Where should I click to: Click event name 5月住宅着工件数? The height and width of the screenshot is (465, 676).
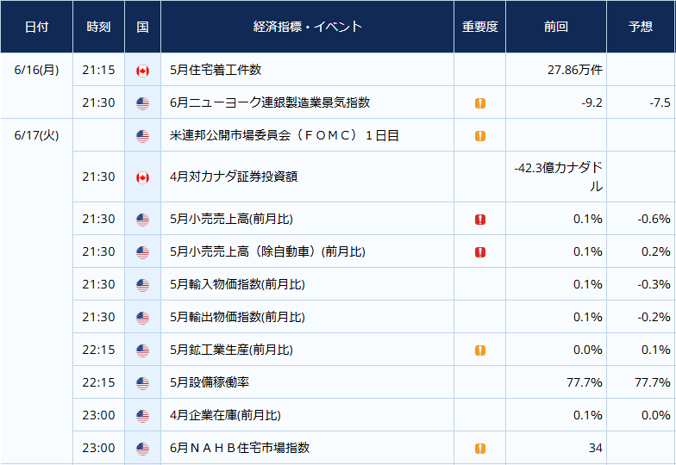point(216,70)
